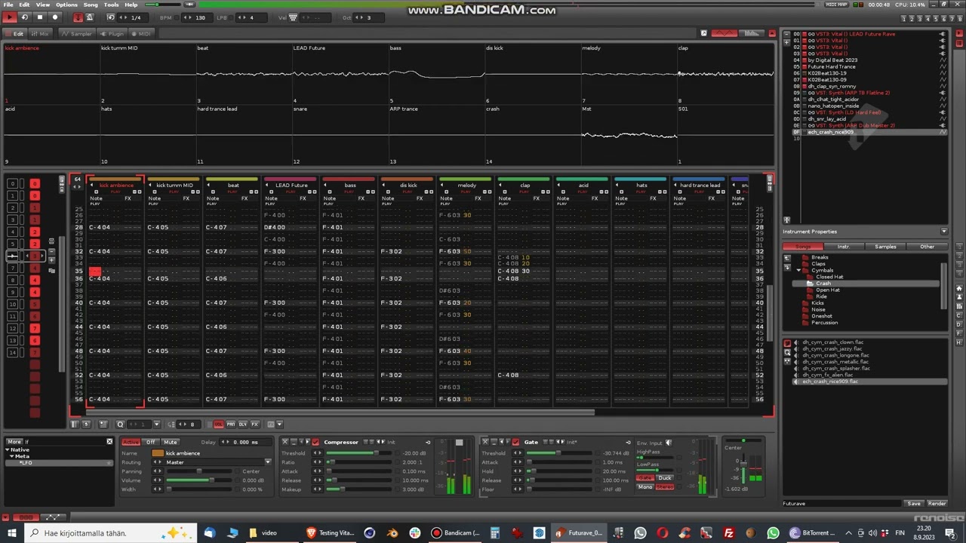Image resolution: width=966 pixels, height=543 pixels.
Task: Click the automation view button at bottom left
Action: (x=52, y=517)
